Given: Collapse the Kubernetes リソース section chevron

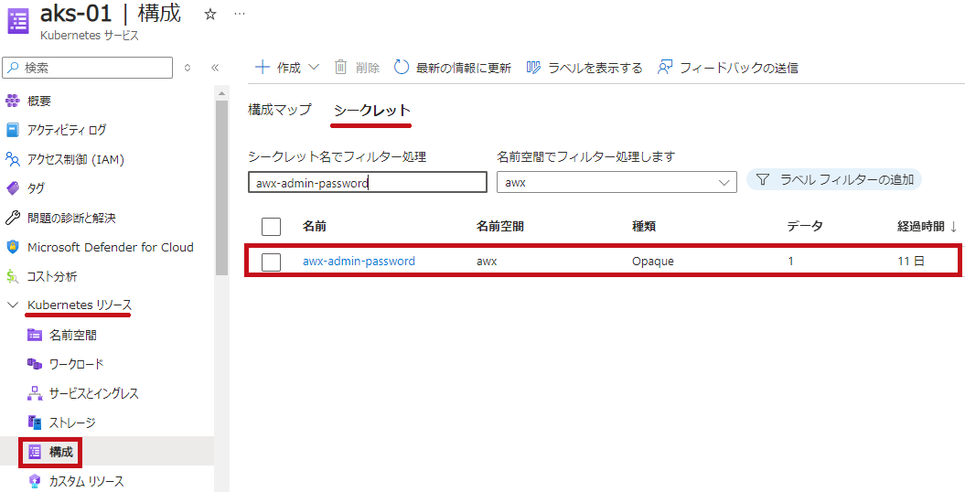Looking at the screenshot, I should (x=12, y=305).
